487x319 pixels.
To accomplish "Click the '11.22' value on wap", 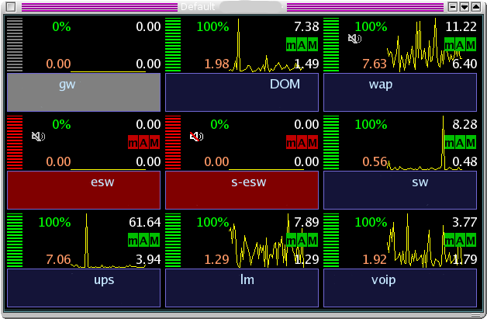I will pos(461,26).
